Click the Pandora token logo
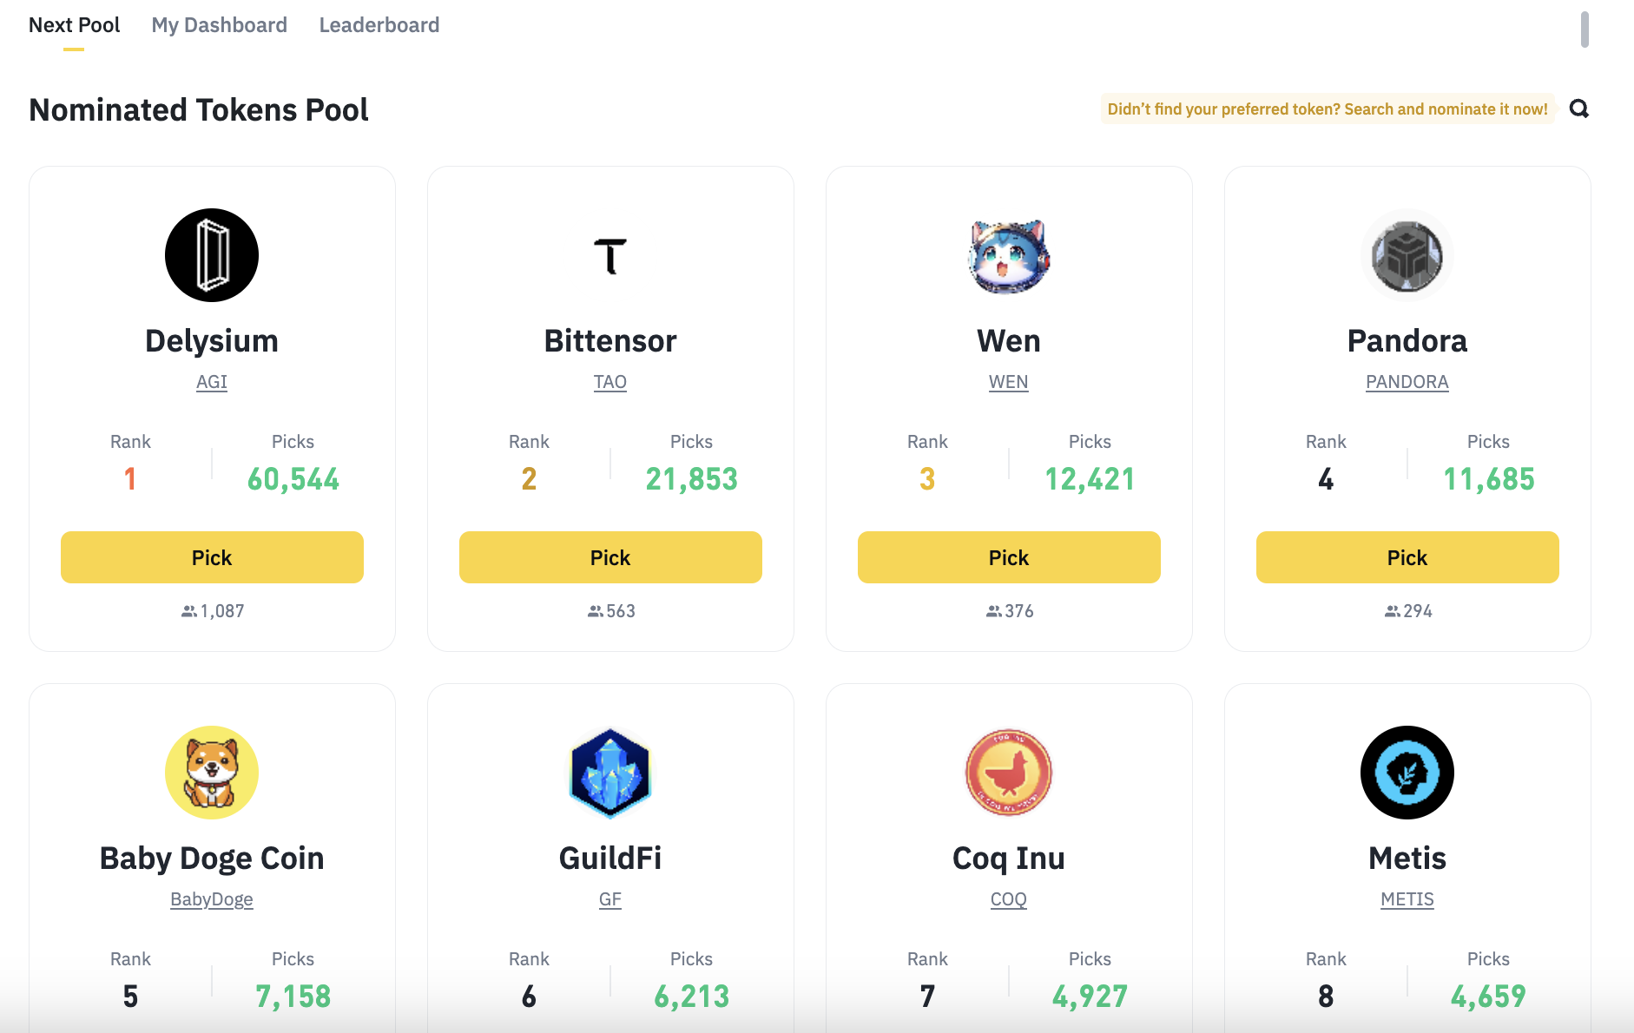Image resolution: width=1634 pixels, height=1033 pixels. [1407, 256]
